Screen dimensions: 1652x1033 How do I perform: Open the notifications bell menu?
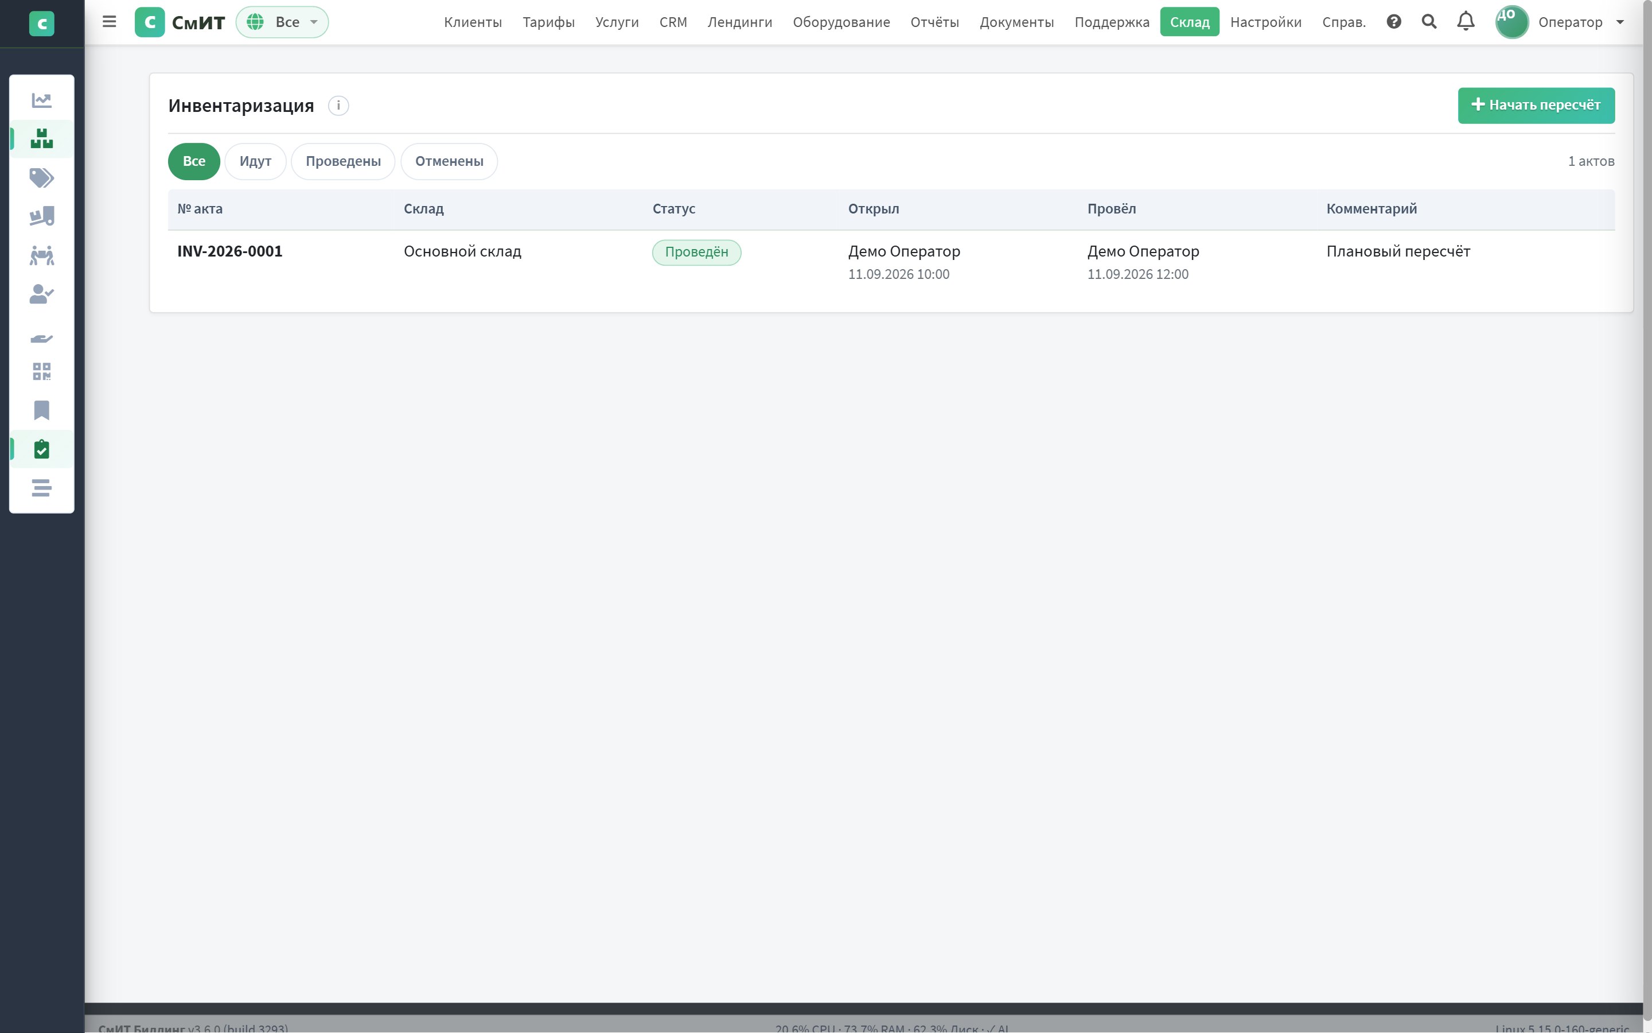[x=1466, y=22]
